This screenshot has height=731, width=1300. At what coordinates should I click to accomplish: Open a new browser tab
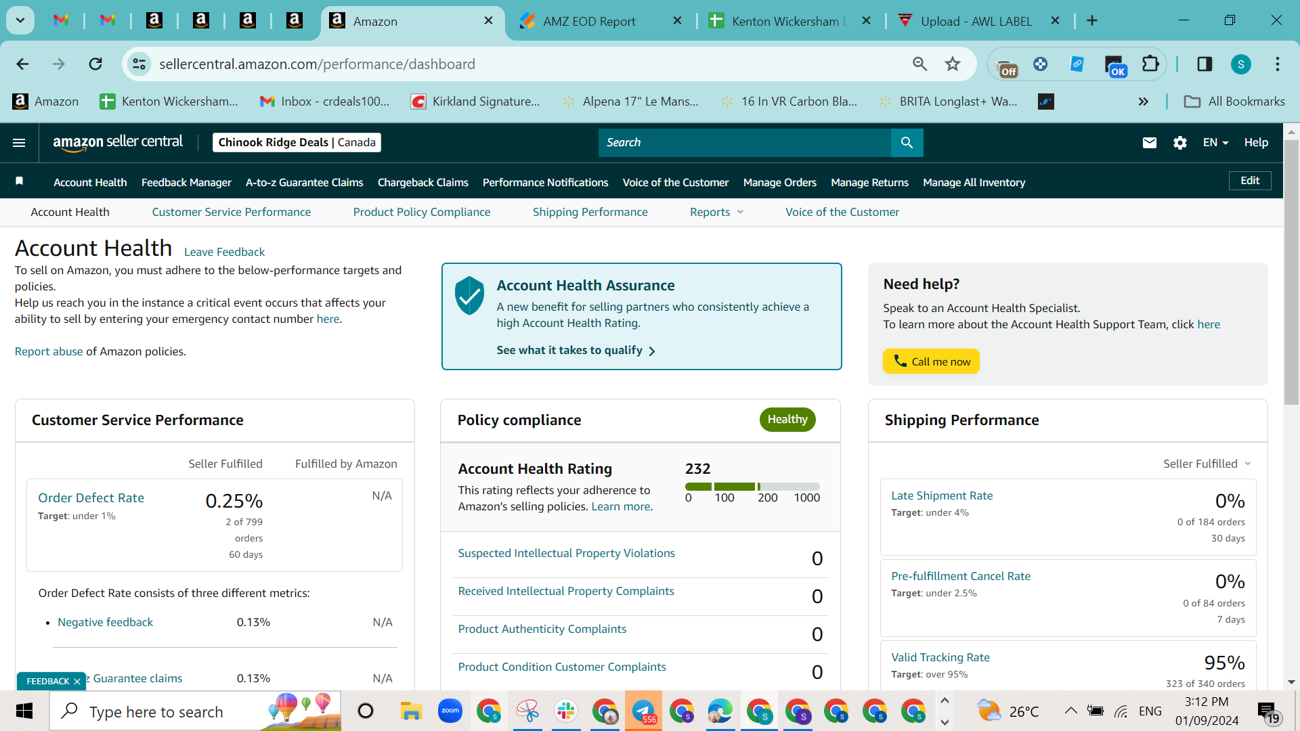1092,21
